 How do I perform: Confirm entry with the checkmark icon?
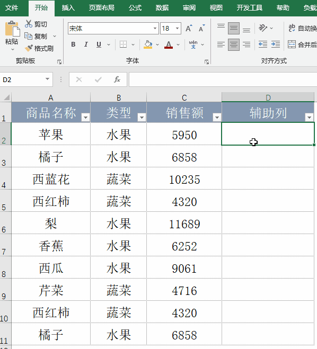[x=98, y=79]
